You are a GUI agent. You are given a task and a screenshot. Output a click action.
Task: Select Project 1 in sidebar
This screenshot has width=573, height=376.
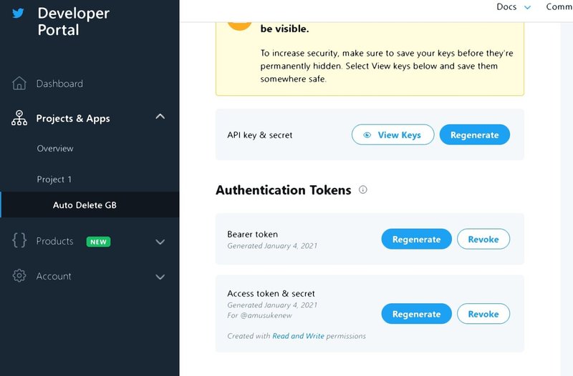pyautogui.click(x=54, y=179)
